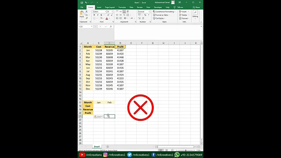Open the Paste Options (Ctrl) dropdown
Image resolution: width=281 pixels, height=158 pixels.
[x=98, y=117]
